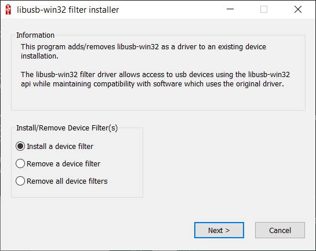316x251 pixels.
Task: Click the "Install a device filter" label text
Action: pos(60,147)
